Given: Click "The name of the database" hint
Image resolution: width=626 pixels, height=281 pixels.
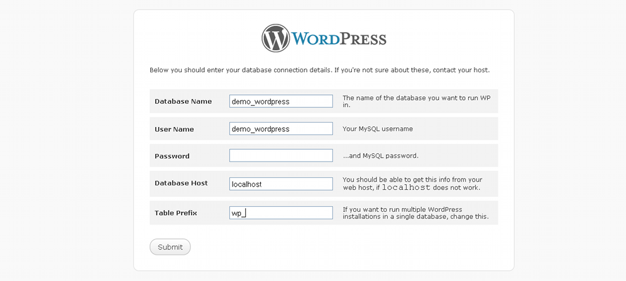Looking at the screenshot, I should [x=417, y=101].
